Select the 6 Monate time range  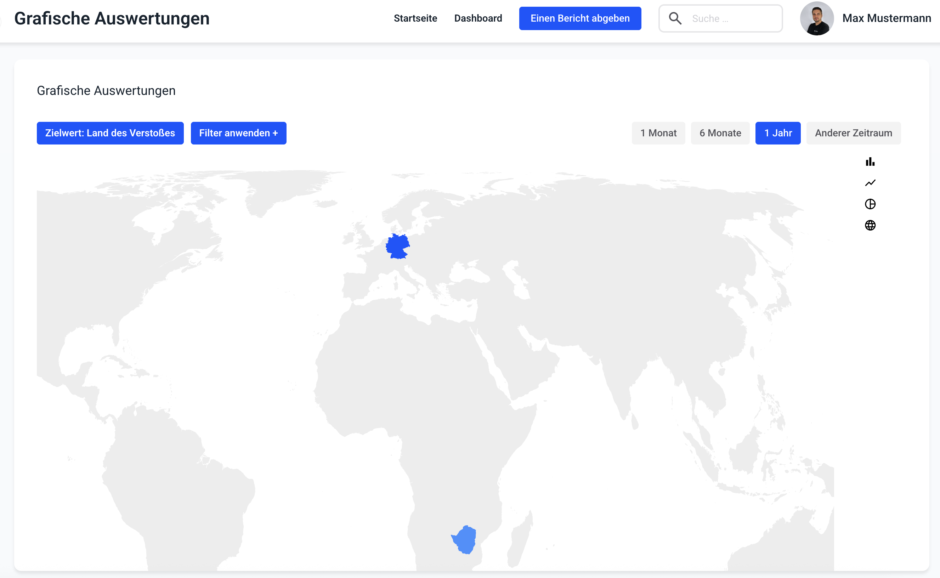(x=720, y=133)
